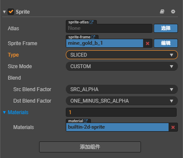
Task: Click the Atlas property label
Action: tap(13, 29)
